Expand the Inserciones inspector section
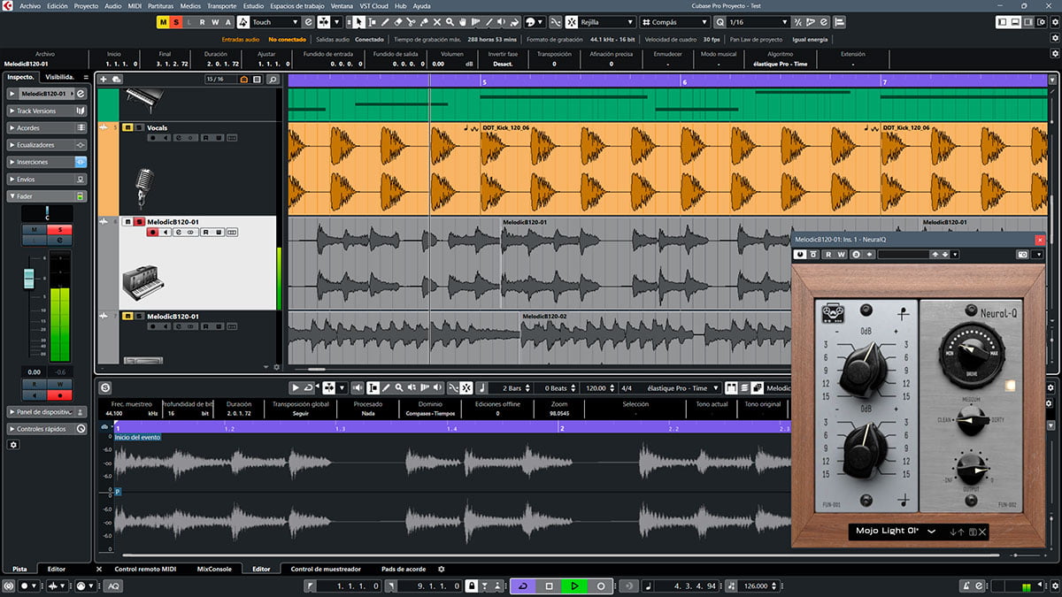 pos(47,162)
